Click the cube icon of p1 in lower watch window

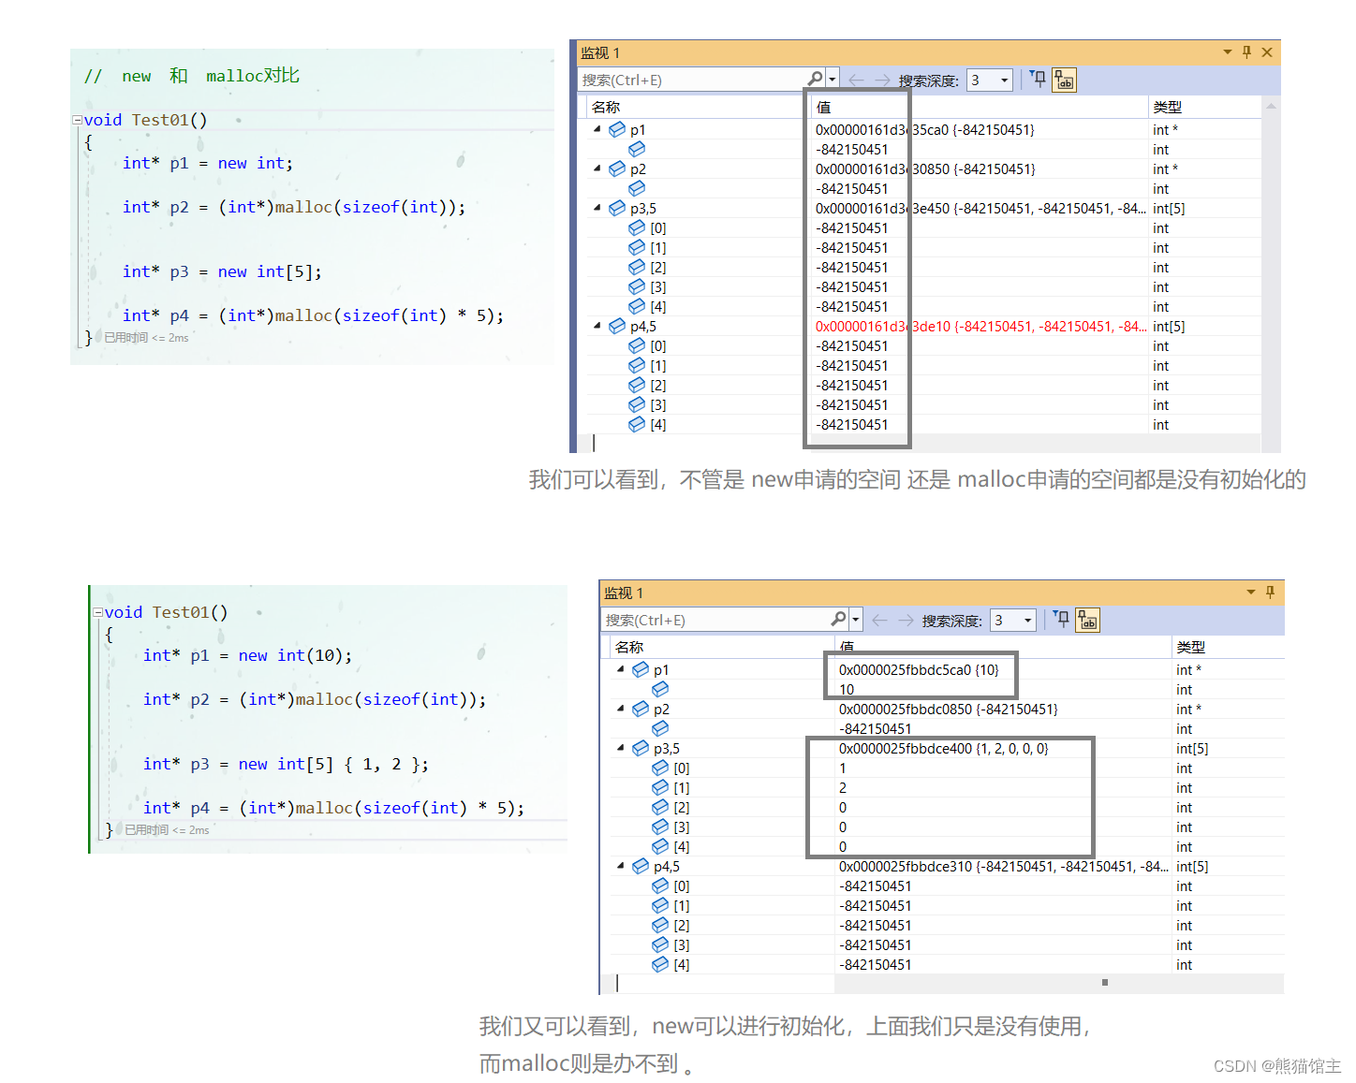click(641, 669)
